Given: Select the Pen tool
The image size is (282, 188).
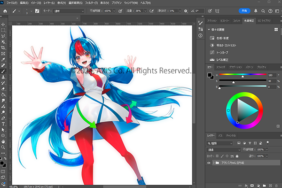Looking at the screenshot, I should [3, 118].
